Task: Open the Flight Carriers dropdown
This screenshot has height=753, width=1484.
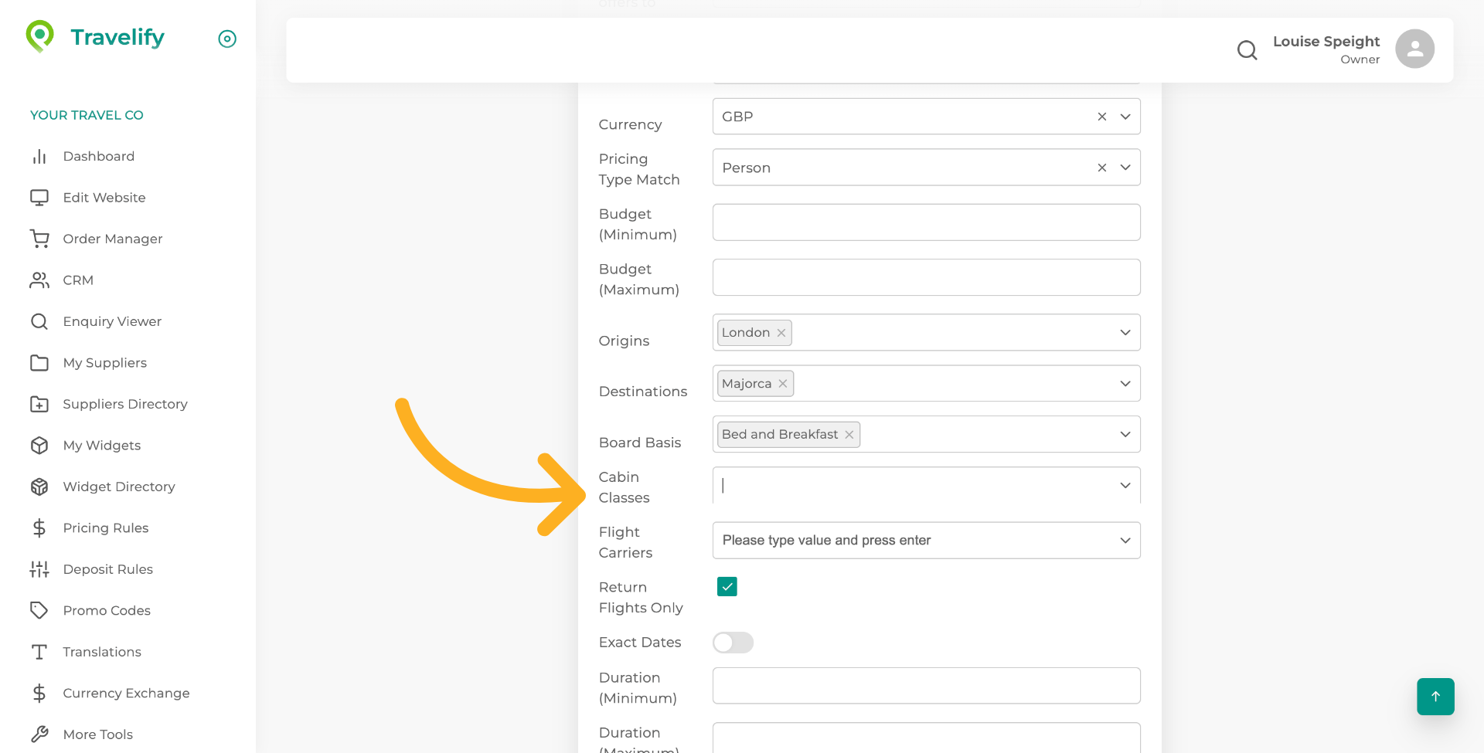Action: coord(1125,541)
